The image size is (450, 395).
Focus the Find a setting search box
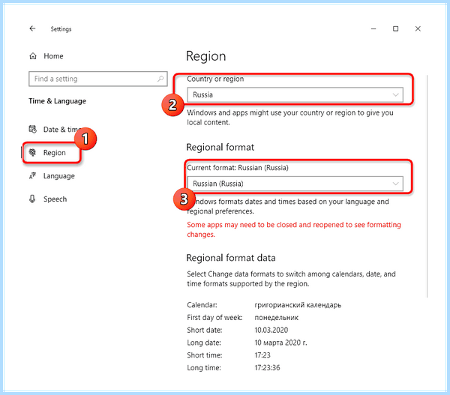point(97,79)
